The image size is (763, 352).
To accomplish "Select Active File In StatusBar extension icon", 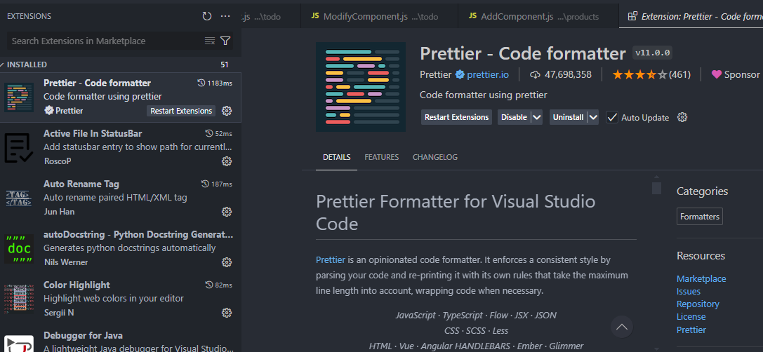I will 19,148.
